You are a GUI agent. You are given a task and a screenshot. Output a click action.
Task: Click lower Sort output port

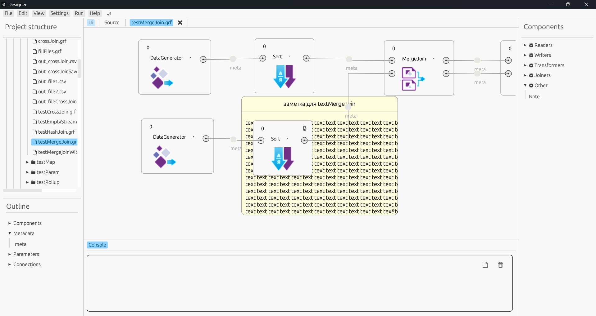304,140
